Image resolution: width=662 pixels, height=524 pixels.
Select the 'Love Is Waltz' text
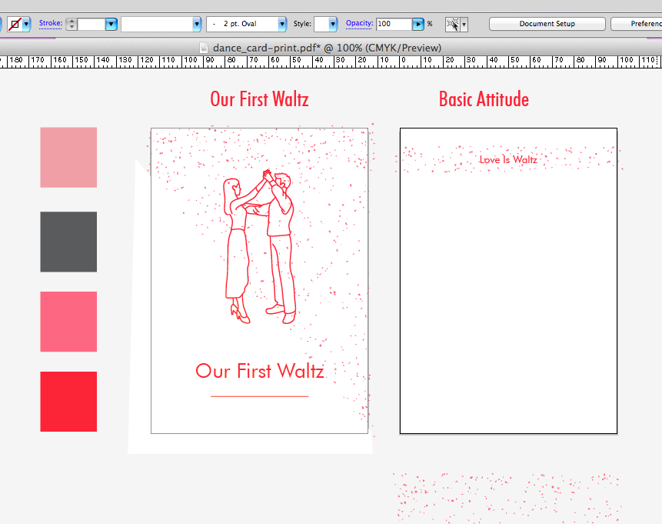click(x=508, y=160)
